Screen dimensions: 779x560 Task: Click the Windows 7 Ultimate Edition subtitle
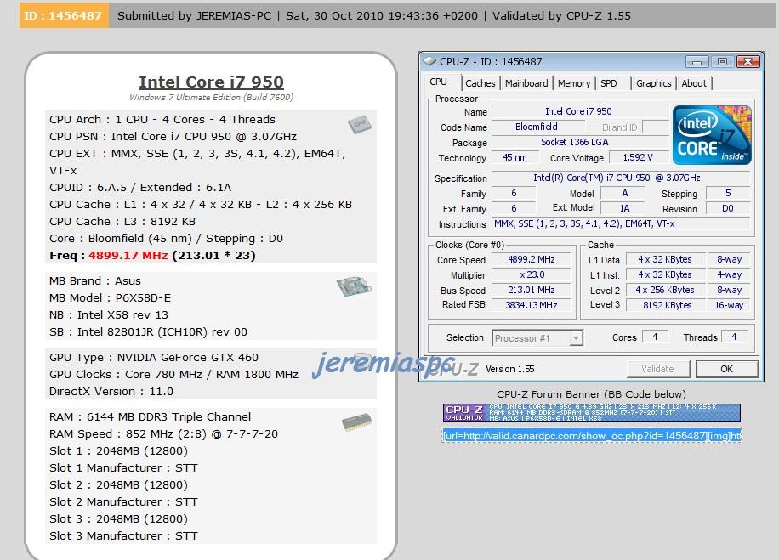[211, 98]
